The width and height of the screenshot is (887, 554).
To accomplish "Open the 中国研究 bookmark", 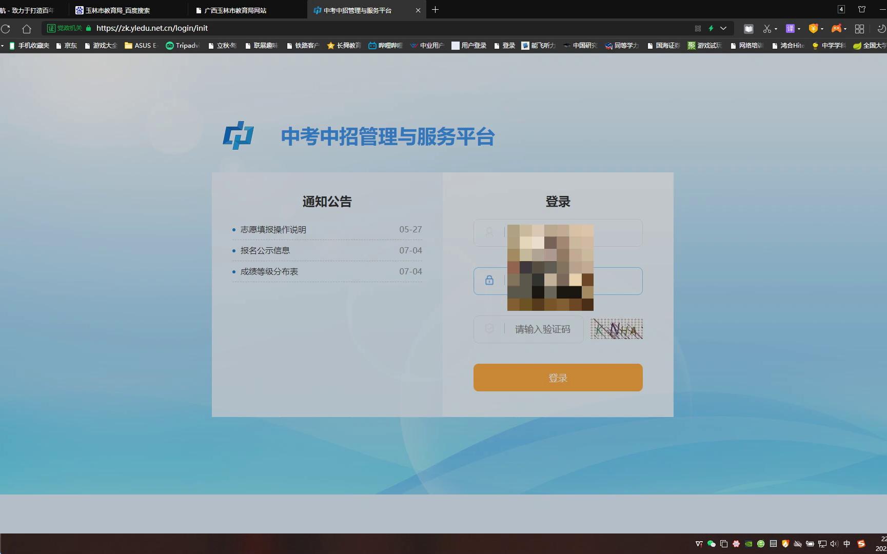I will [580, 46].
